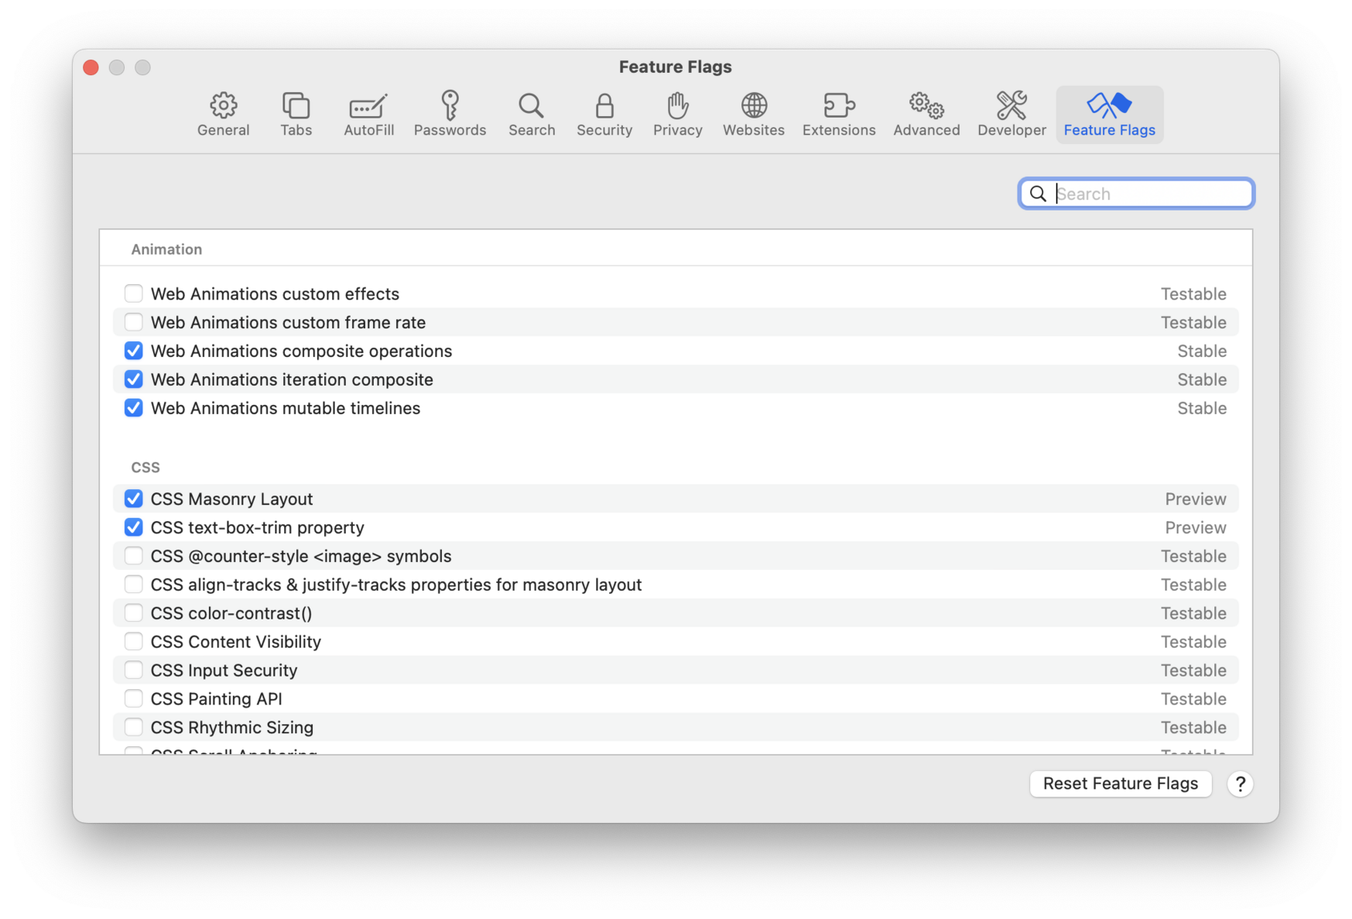Click the Search toolbar magnifier tab
Image resolution: width=1352 pixels, height=919 pixels.
coord(532,114)
